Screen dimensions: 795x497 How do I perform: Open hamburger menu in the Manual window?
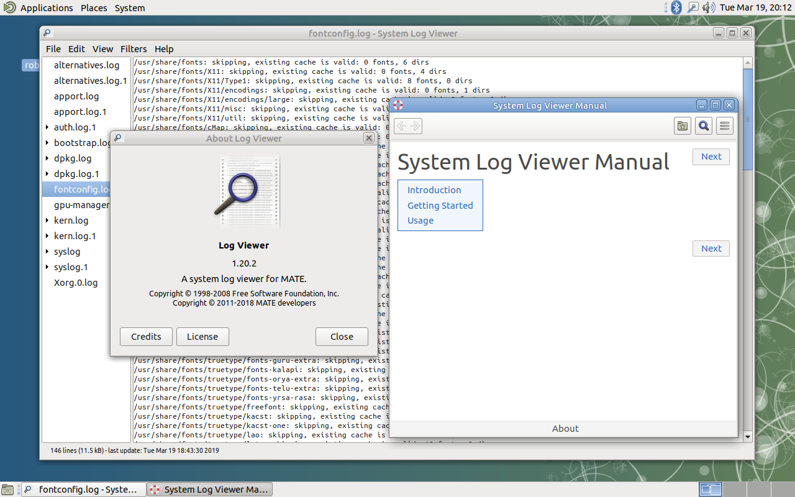click(724, 126)
